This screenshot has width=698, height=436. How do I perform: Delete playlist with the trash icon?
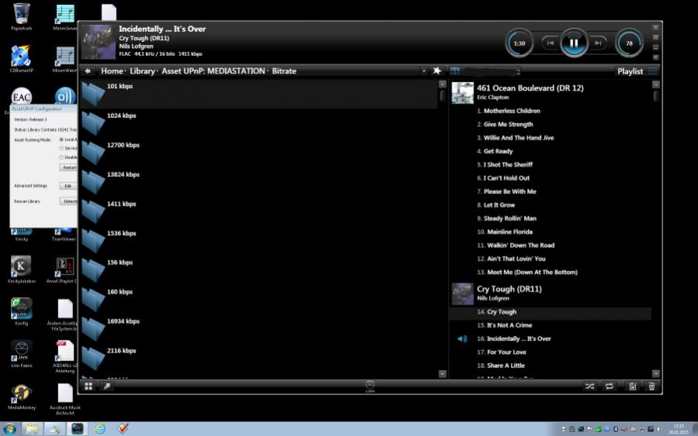pos(651,386)
